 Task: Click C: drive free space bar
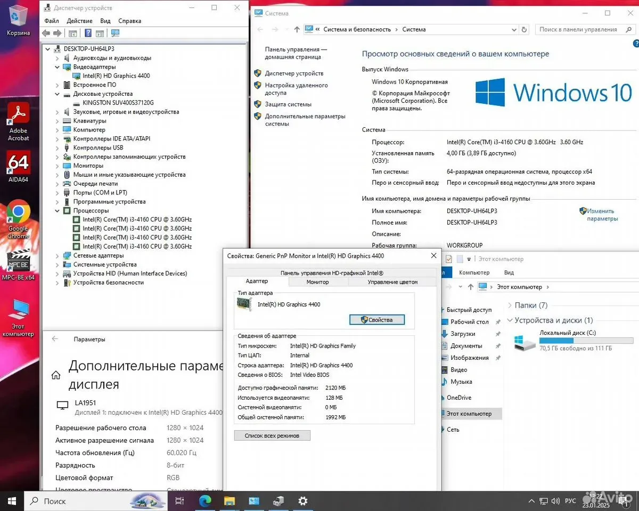tap(586, 341)
